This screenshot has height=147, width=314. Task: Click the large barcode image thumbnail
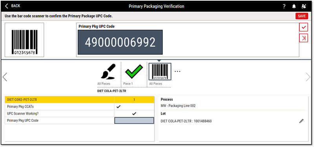[24, 40]
